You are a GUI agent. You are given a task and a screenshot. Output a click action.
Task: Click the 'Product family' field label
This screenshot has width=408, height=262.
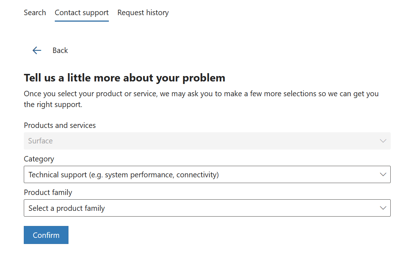click(x=48, y=192)
